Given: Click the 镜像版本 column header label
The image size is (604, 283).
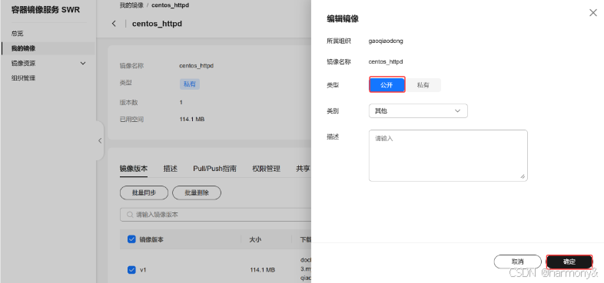Looking at the screenshot, I should (x=151, y=239).
